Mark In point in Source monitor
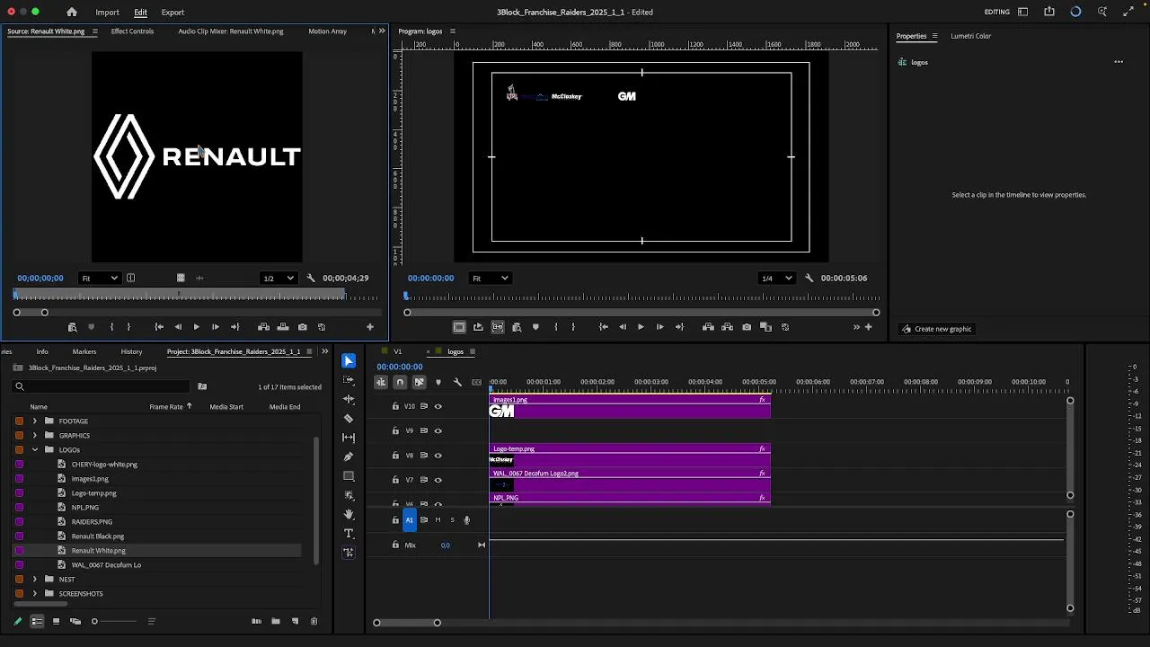 [111, 327]
